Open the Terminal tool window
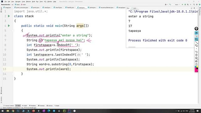The height and width of the screenshot is (113, 201). coord(41,106)
